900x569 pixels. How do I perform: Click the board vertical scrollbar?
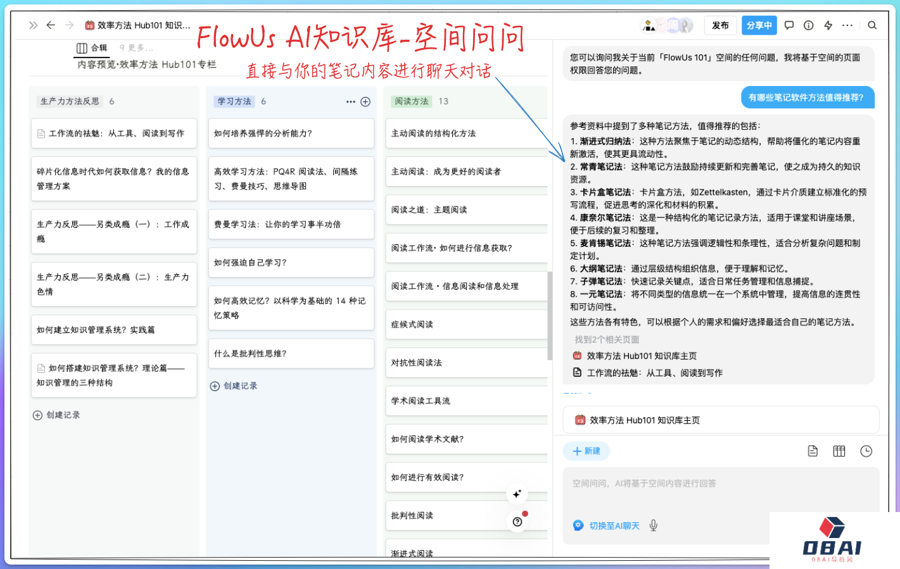tap(550, 315)
